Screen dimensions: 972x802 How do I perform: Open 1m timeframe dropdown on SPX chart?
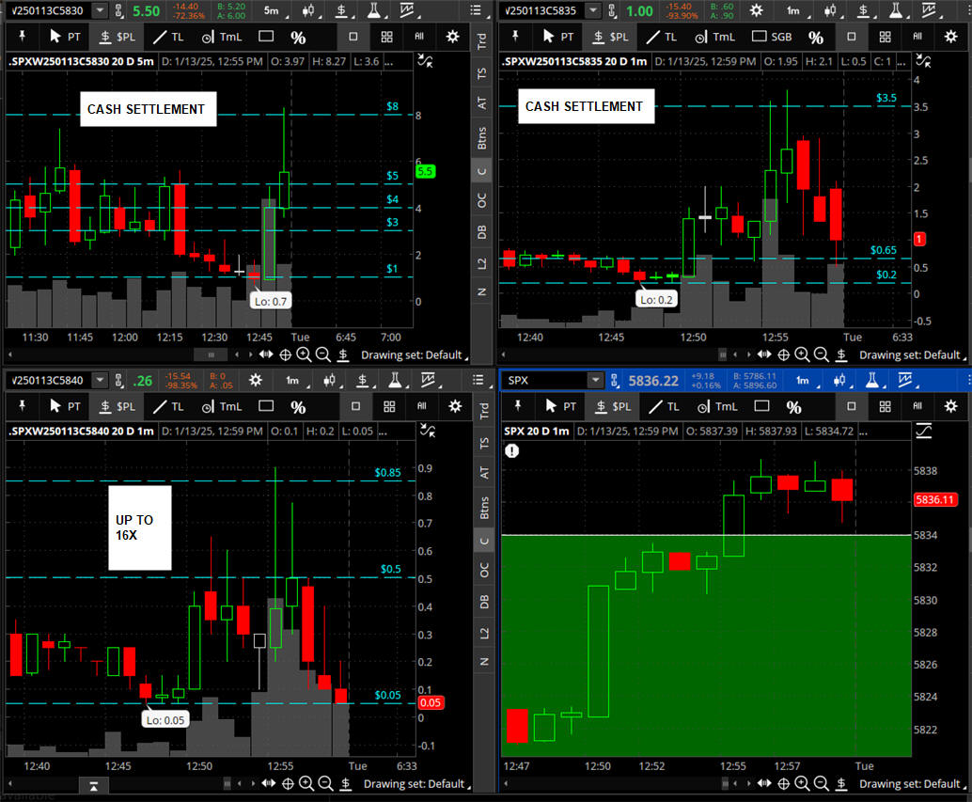click(x=806, y=380)
